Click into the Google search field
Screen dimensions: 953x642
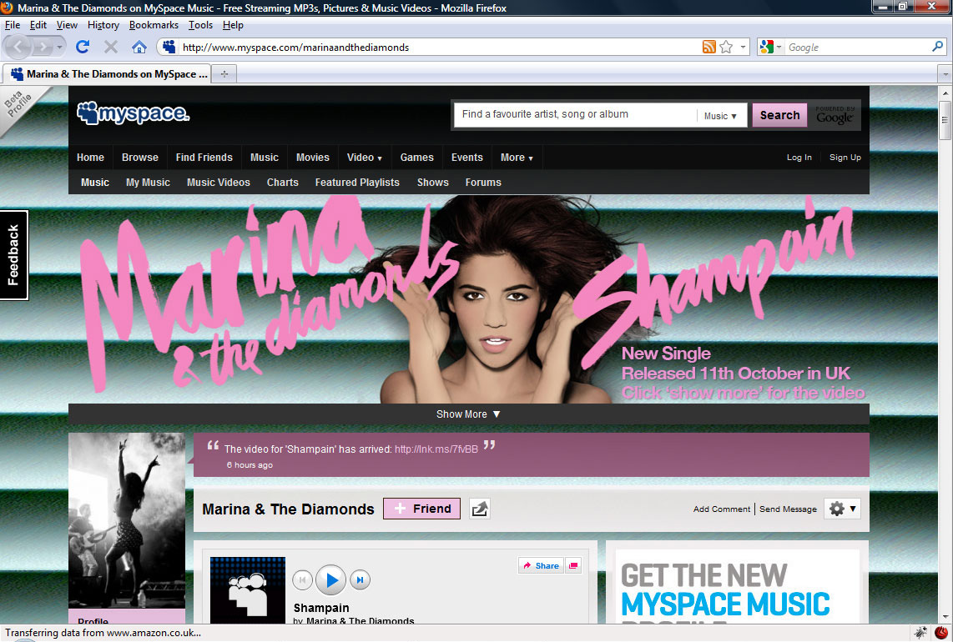click(858, 47)
